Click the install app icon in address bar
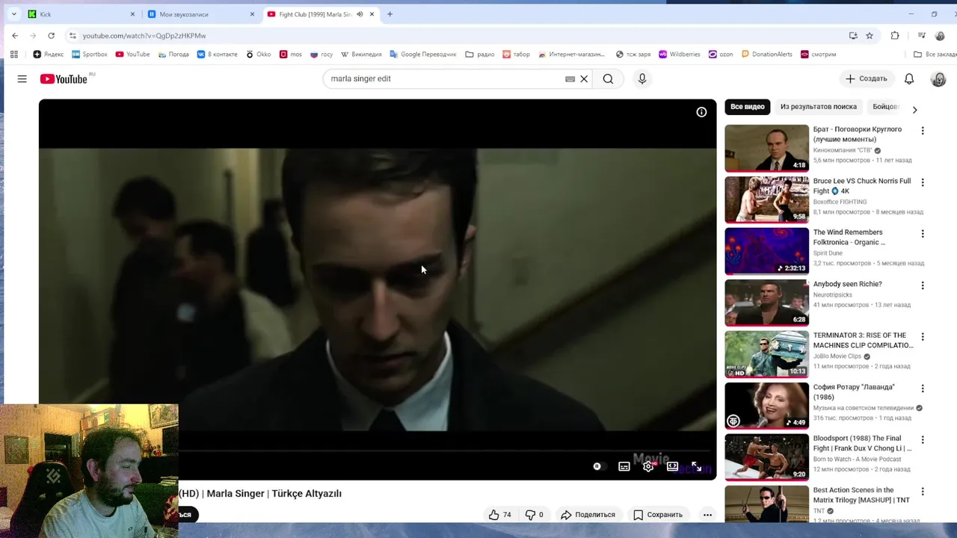This screenshot has height=538, width=957. coord(853,35)
